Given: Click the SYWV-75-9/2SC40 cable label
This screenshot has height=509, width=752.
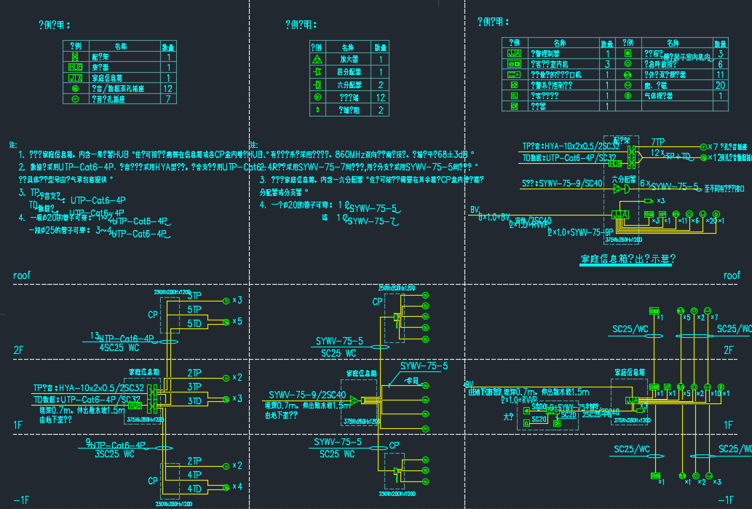Looking at the screenshot, I should [x=307, y=395].
